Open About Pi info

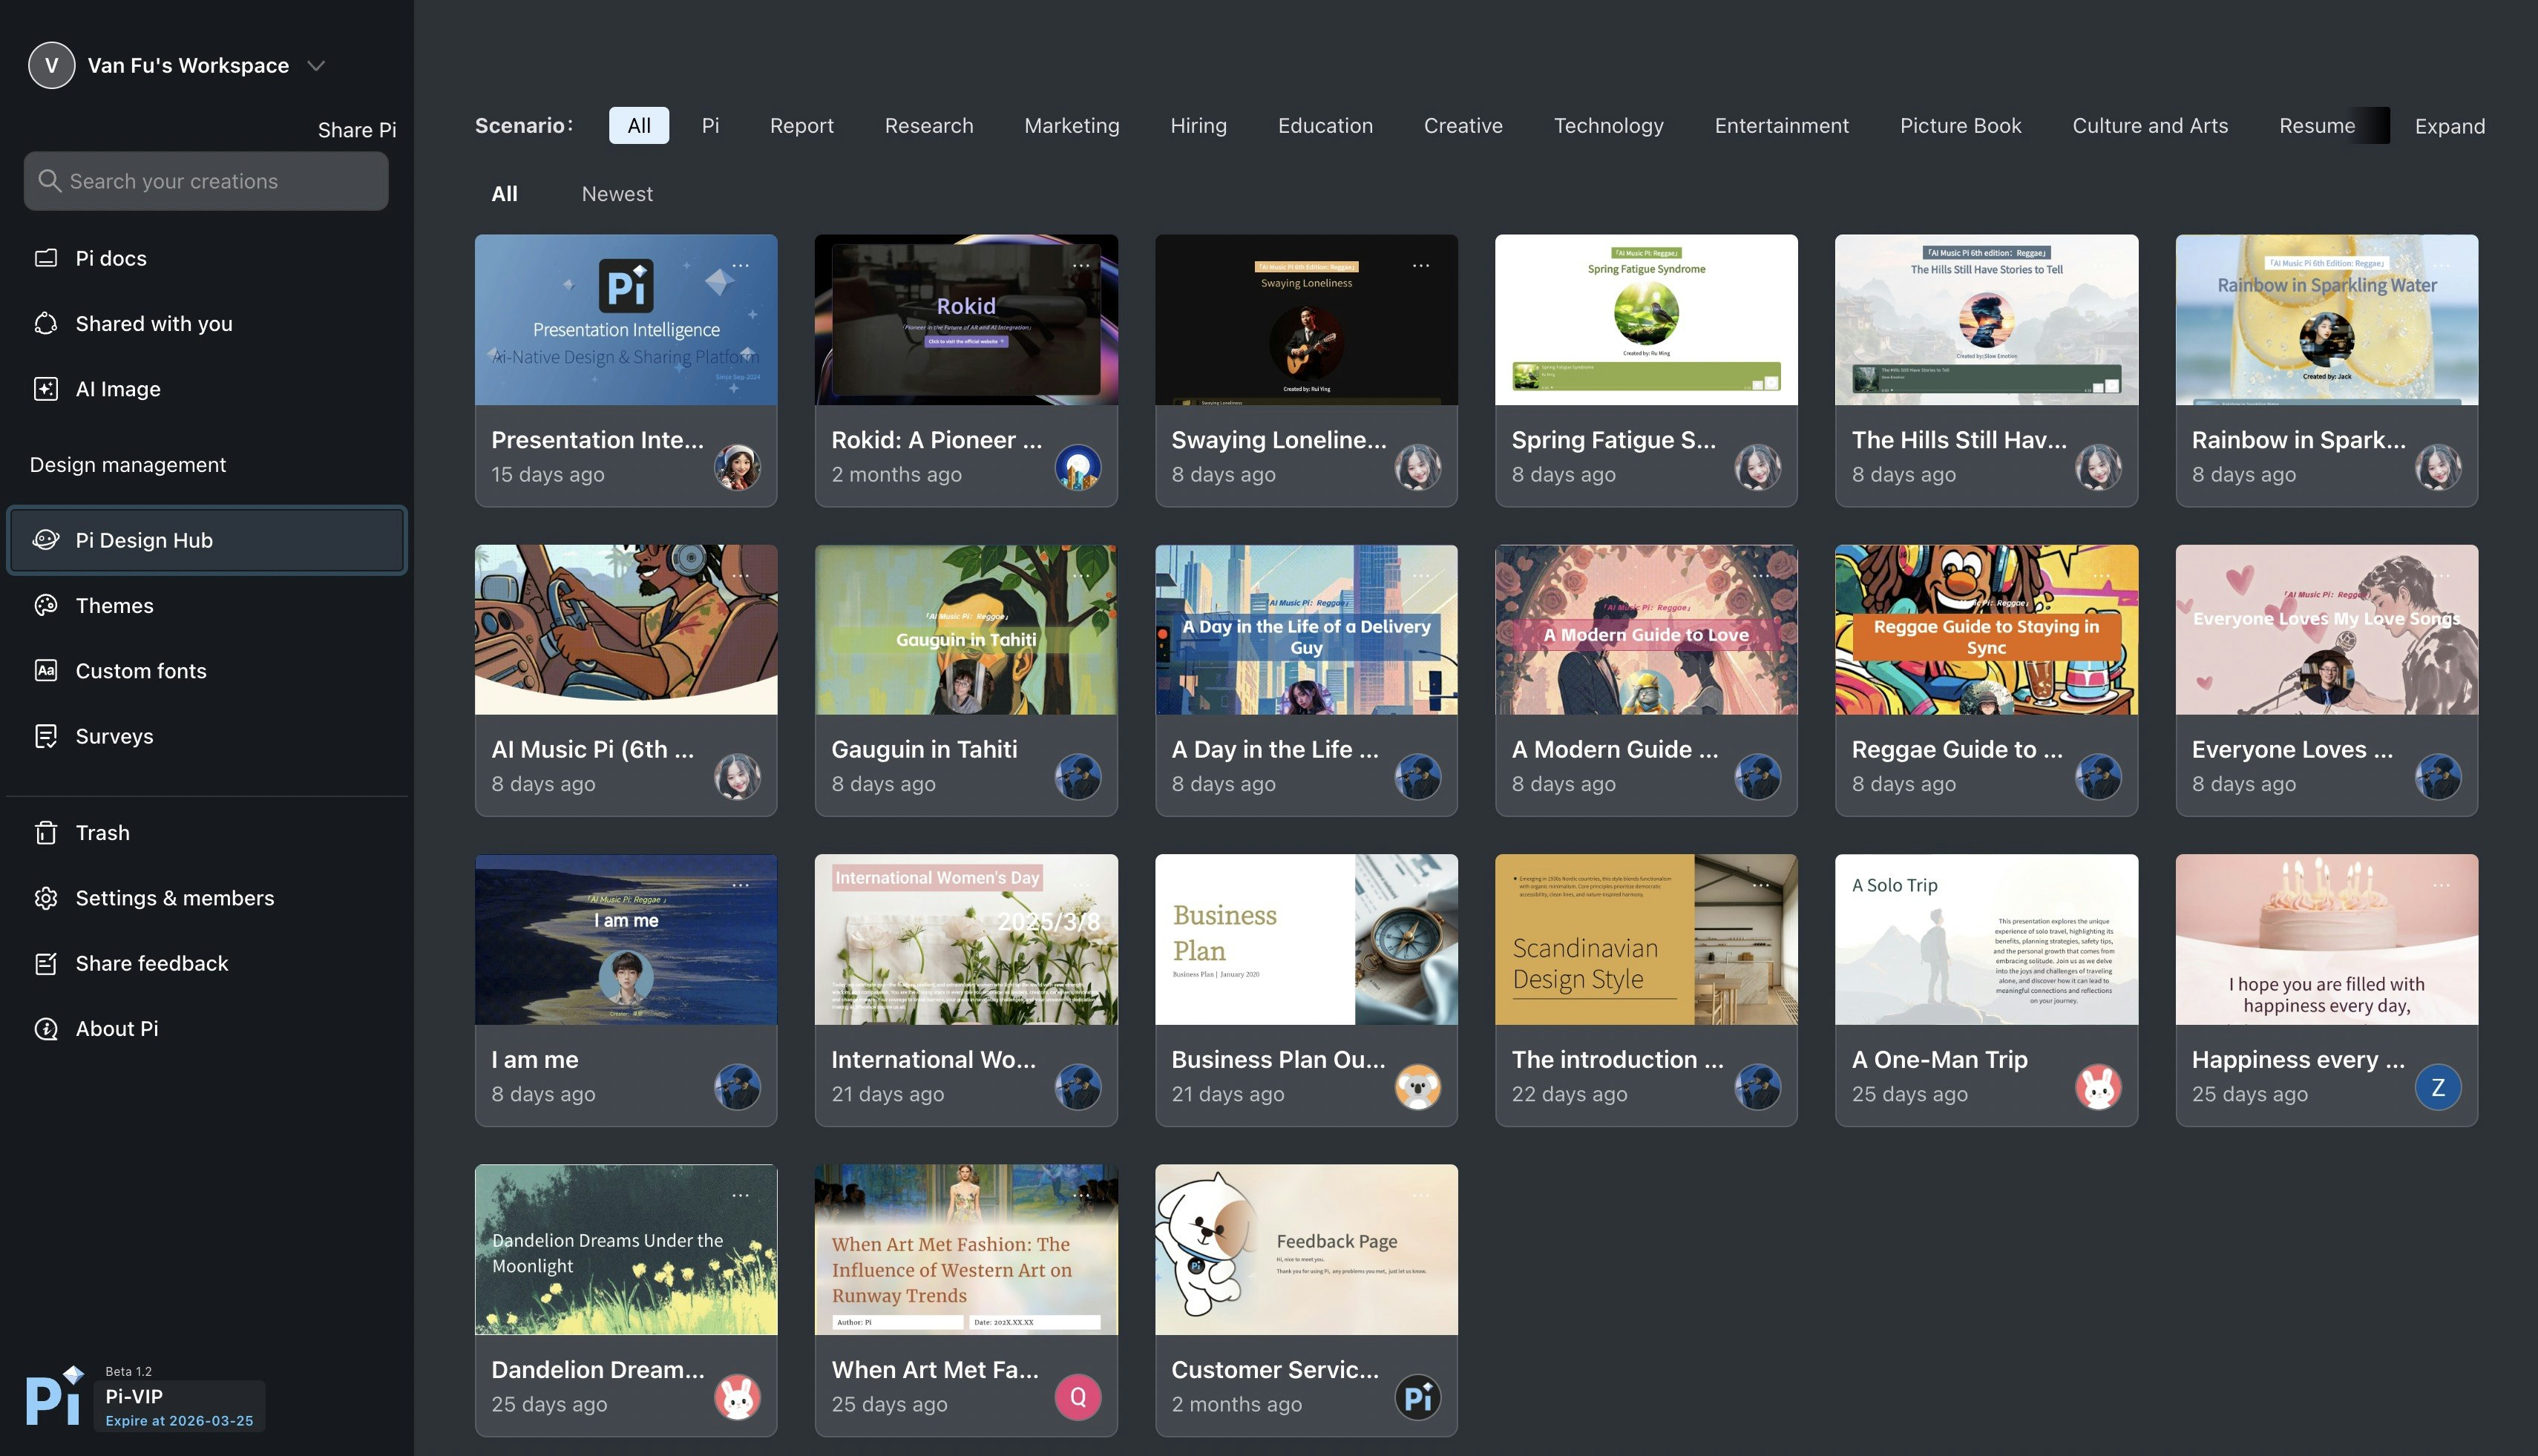[x=116, y=1029]
